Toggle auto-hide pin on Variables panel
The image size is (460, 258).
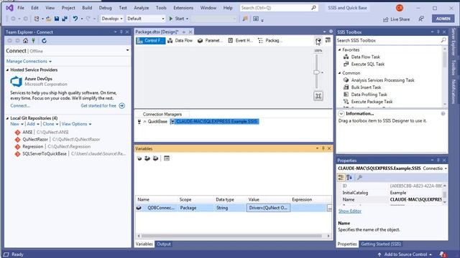[x=323, y=148]
